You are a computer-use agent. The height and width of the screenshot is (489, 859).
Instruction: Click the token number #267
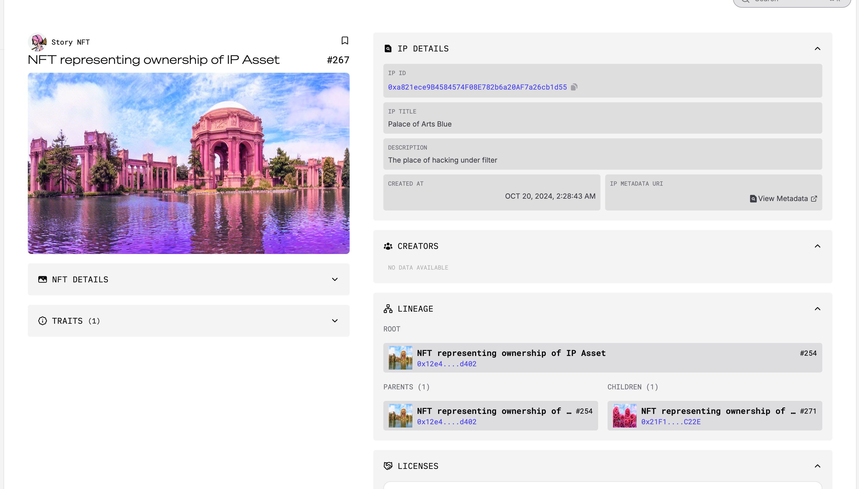338,60
